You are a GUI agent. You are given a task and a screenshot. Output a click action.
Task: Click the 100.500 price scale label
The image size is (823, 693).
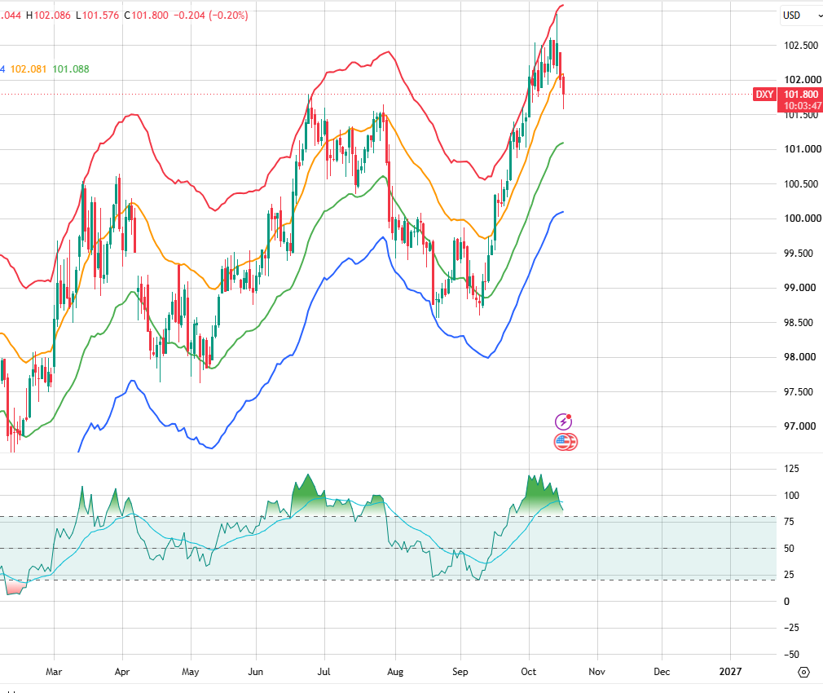tap(801, 183)
